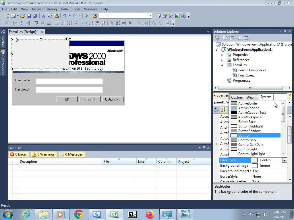Viewport: 294px width, 220px height.
Task: Open the BackColor value dropdown arrow
Action: pos(285,160)
